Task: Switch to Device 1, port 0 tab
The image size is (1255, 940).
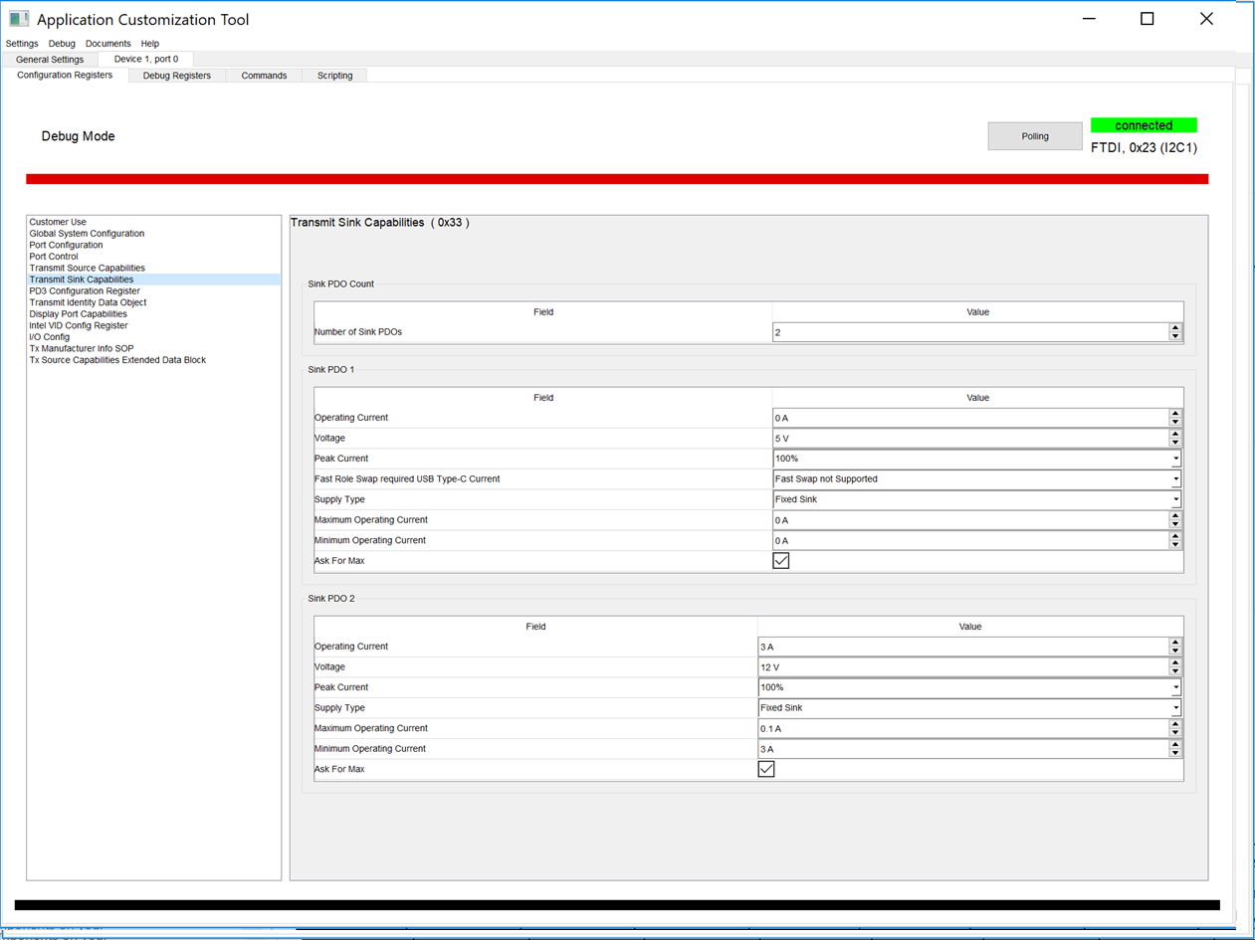Action: [146, 60]
